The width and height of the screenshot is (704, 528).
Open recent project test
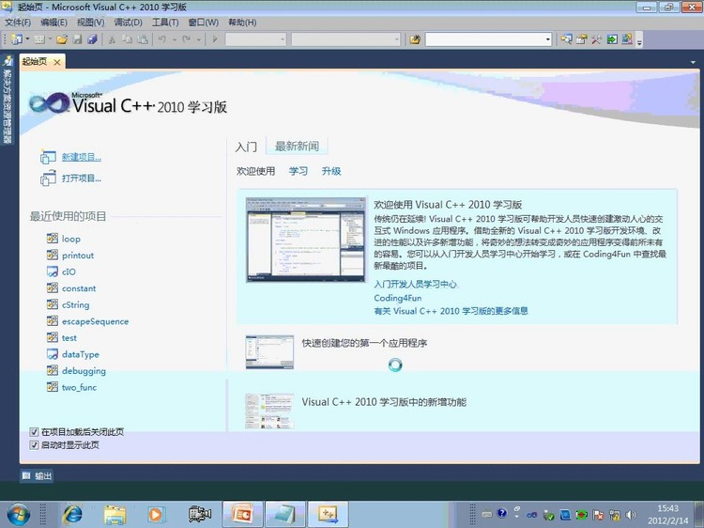pyautogui.click(x=69, y=337)
